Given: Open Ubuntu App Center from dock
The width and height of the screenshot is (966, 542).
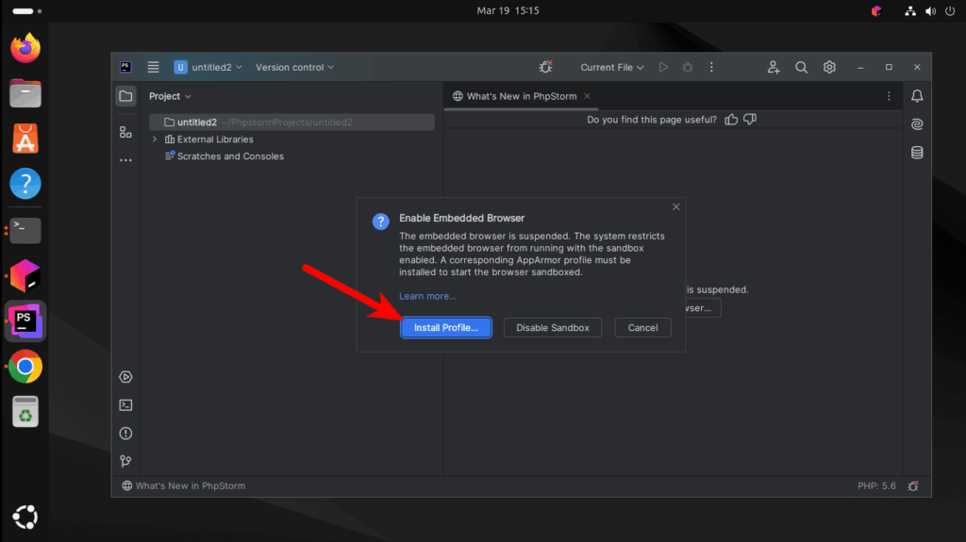Looking at the screenshot, I should (25, 139).
